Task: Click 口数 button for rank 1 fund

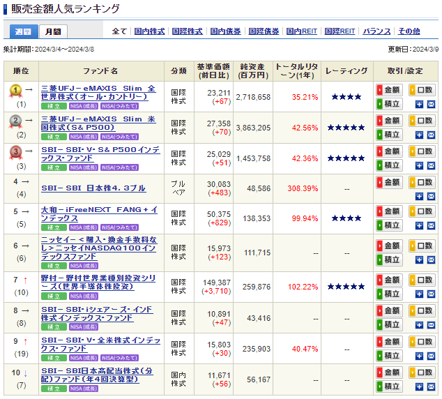Action: coord(422,90)
